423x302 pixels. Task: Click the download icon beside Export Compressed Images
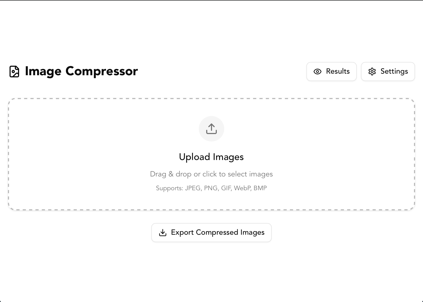(163, 233)
